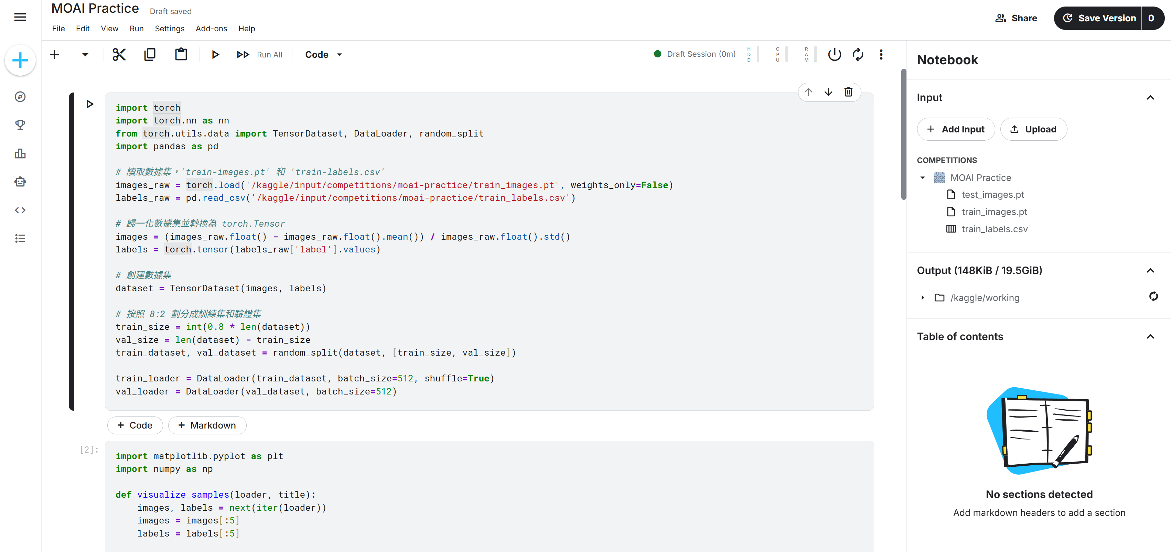Run the current cell from toolbar

tap(215, 55)
